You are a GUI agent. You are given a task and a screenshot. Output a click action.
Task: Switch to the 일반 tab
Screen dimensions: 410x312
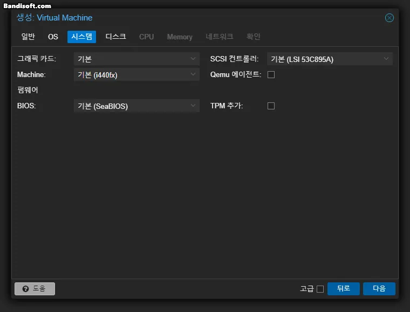28,37
